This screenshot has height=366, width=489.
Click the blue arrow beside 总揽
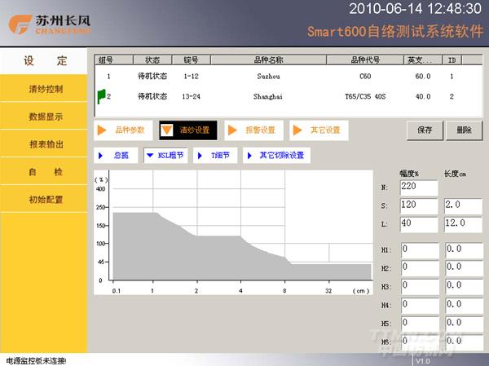[101, 155]
